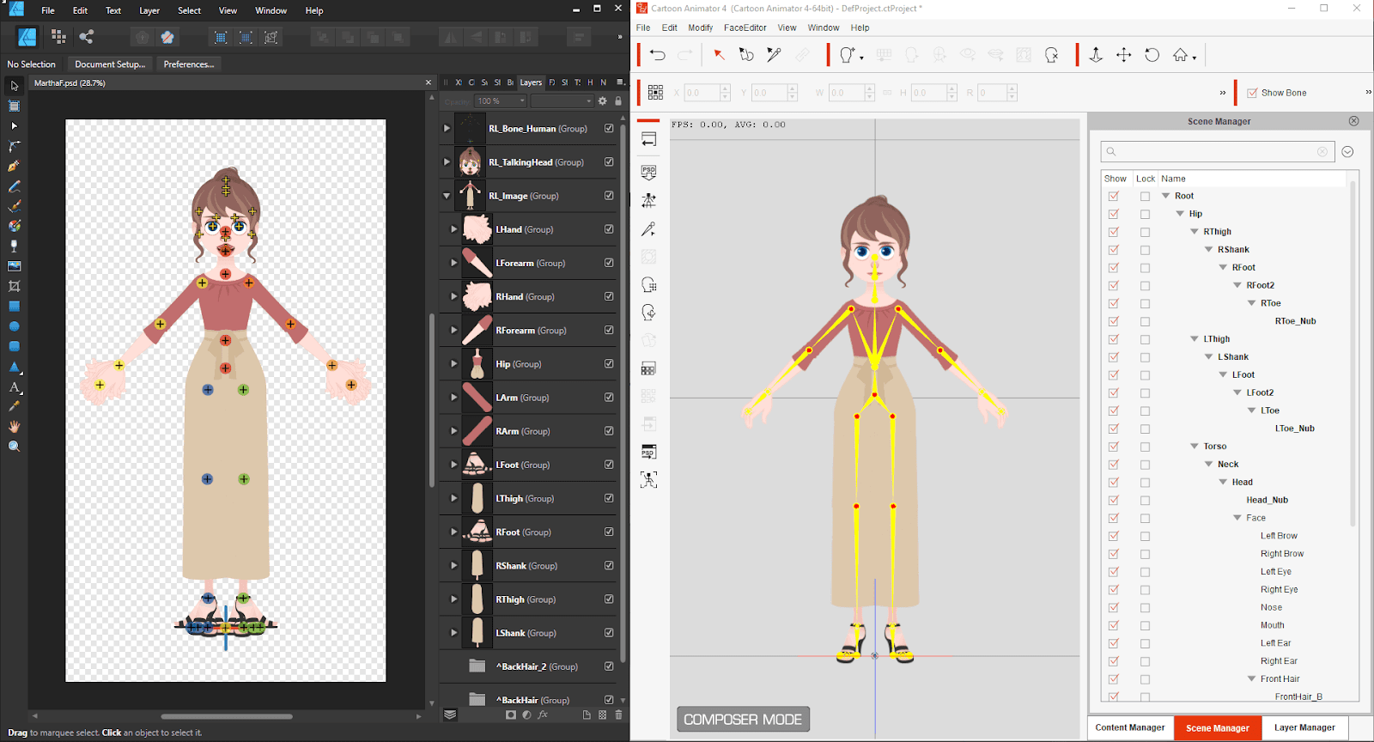Select the Move tool in Affinity Designer
Viewport: 1374px width, 742px height.
(15, 86)
